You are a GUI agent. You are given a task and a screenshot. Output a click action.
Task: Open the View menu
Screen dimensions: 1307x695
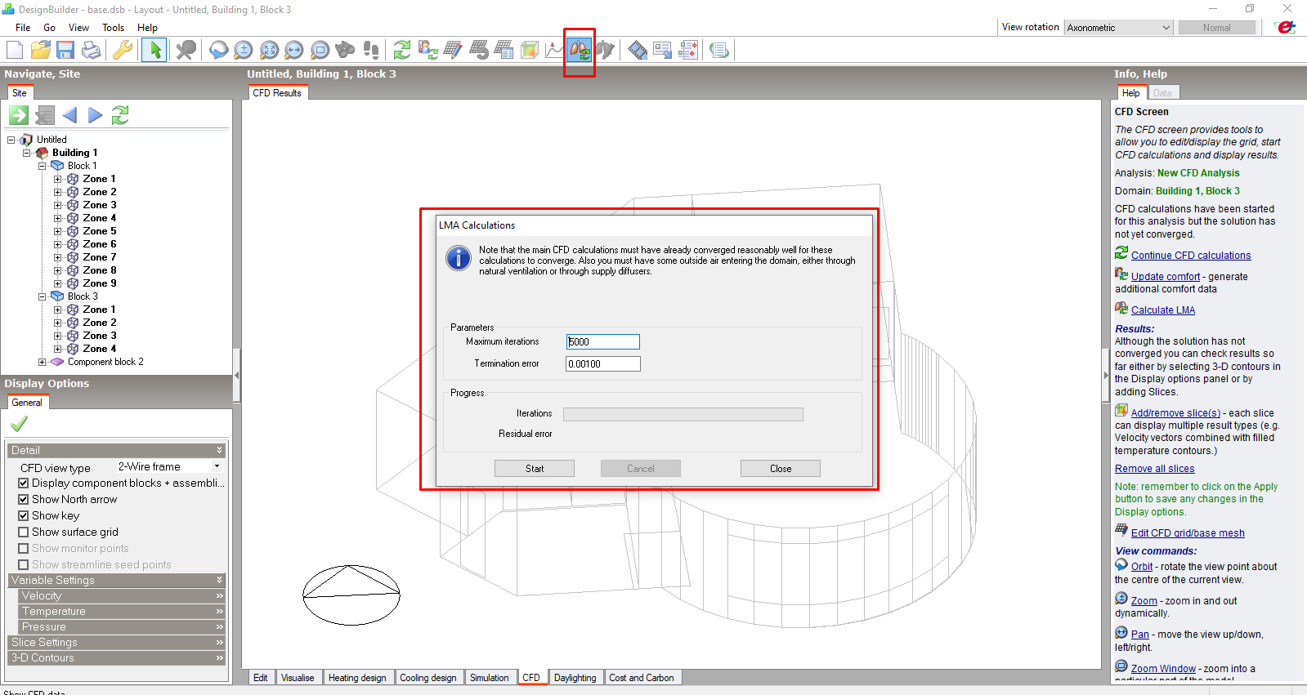point(78,28)
